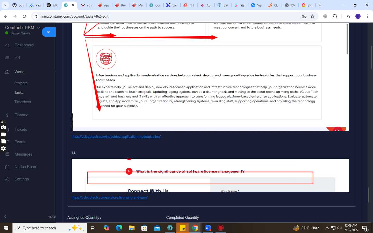
Task: Click the video record overlay icon
Action: click(x=3, y=134)
